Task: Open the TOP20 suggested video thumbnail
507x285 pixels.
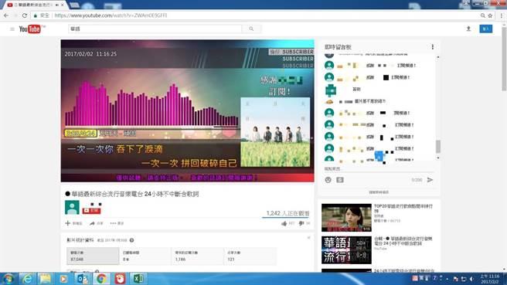Action: coord(346,218)
